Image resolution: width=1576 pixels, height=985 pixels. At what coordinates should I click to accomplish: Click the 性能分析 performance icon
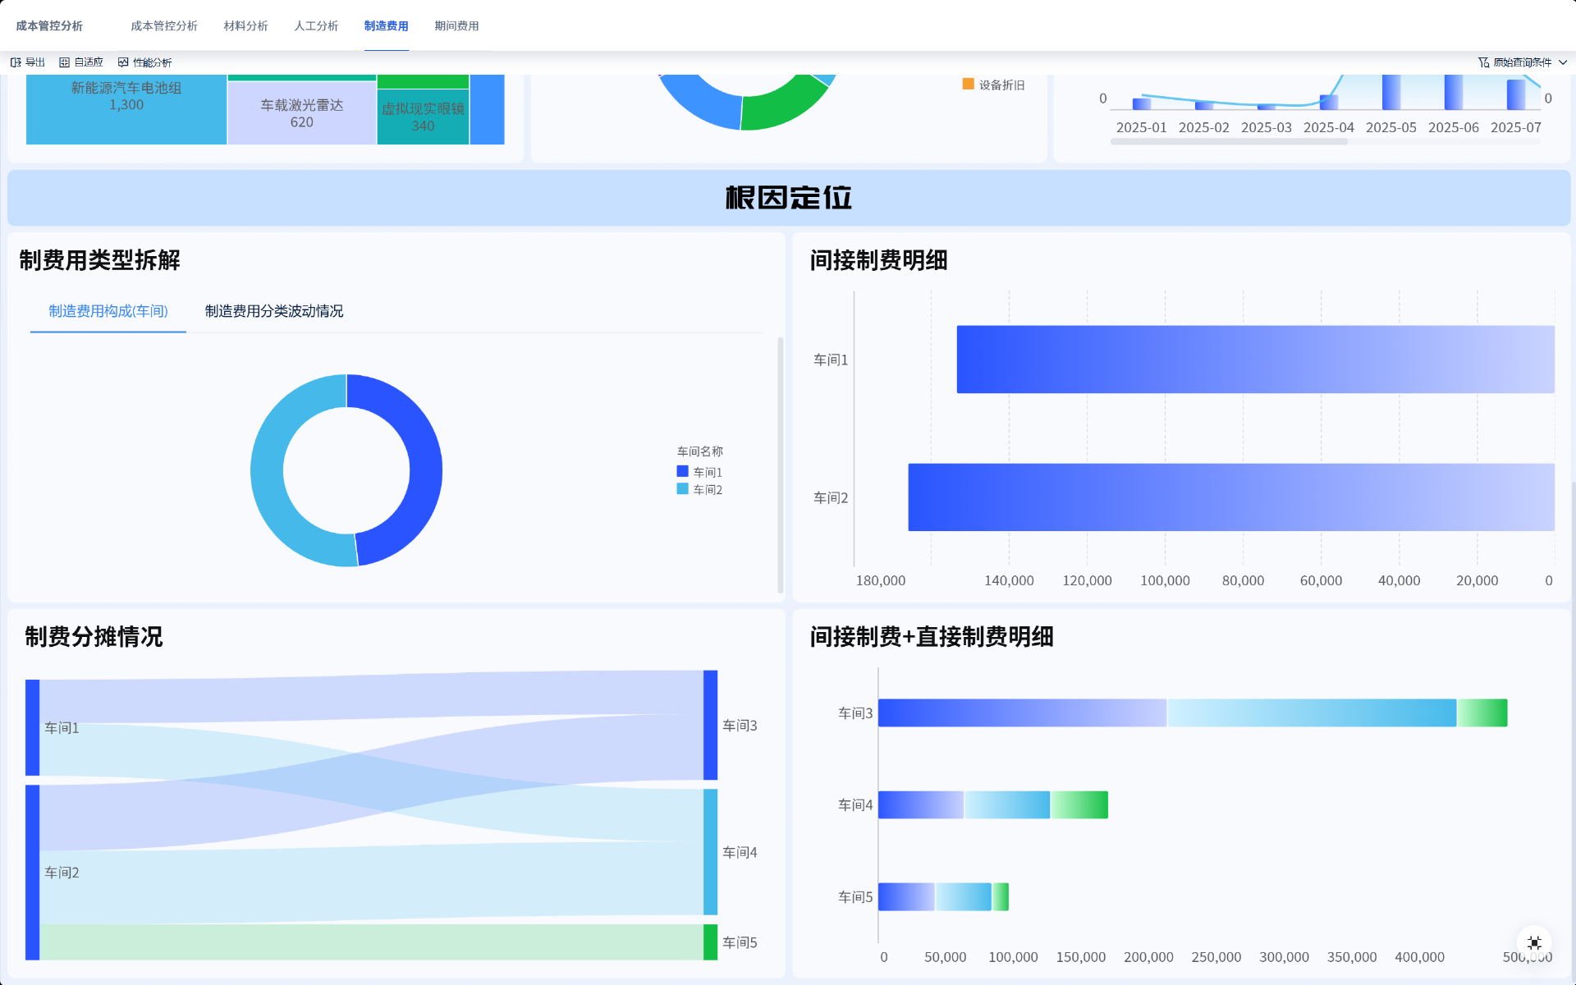(123, 62)
